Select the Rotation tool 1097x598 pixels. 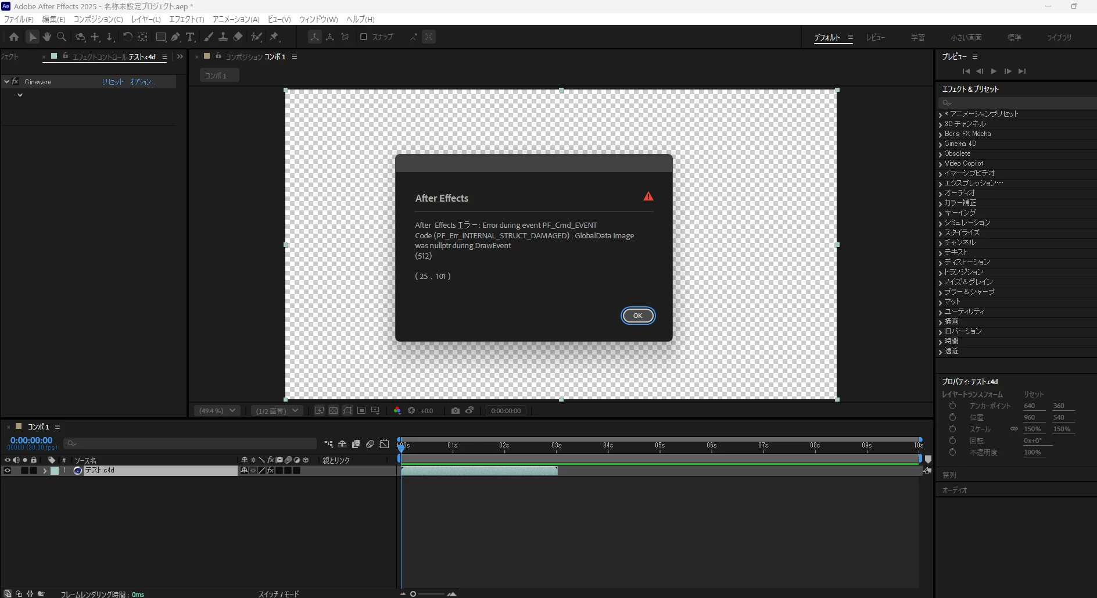click(127, 37)
